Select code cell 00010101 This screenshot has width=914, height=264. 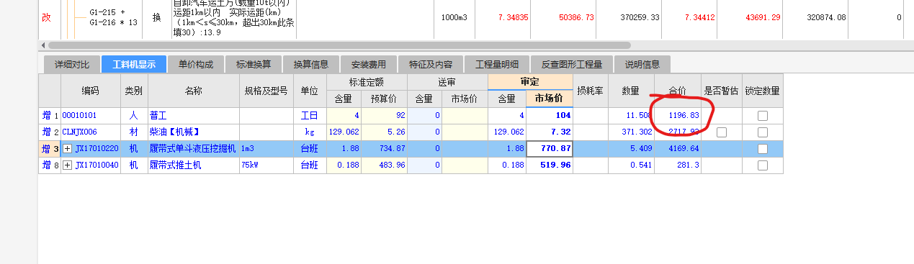point(90,115)
